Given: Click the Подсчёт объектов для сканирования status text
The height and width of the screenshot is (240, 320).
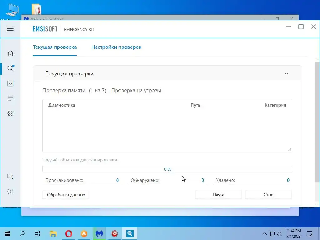Looking at the screenshot, I should tap(81, 160).
